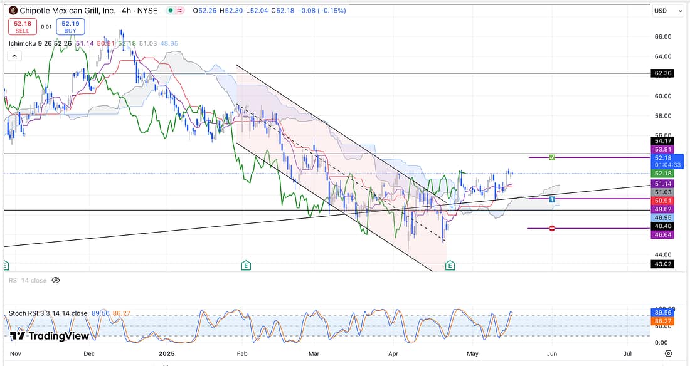
Task: Click the blue entry marker labeled 1
Action: coord(551,199)
